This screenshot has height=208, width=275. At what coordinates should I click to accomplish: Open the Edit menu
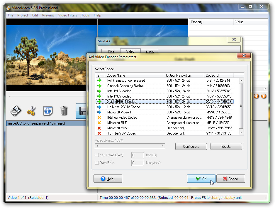pos(35,15)
